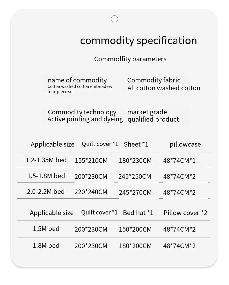Click the "name of commodity" label
The image size is (229, 285).
coord(77,80)
